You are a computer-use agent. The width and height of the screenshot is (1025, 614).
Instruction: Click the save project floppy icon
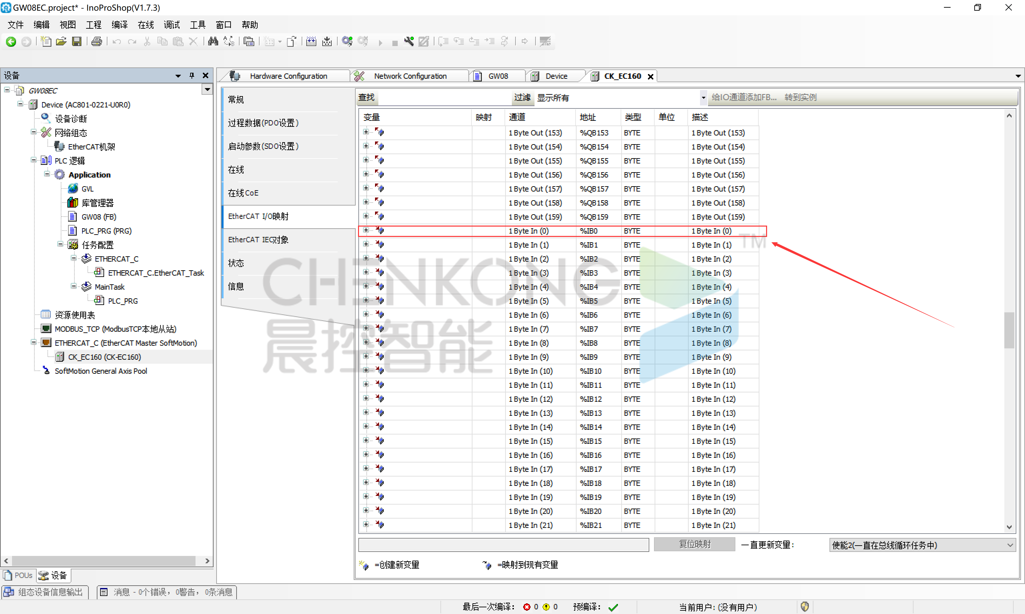(76, 41)
